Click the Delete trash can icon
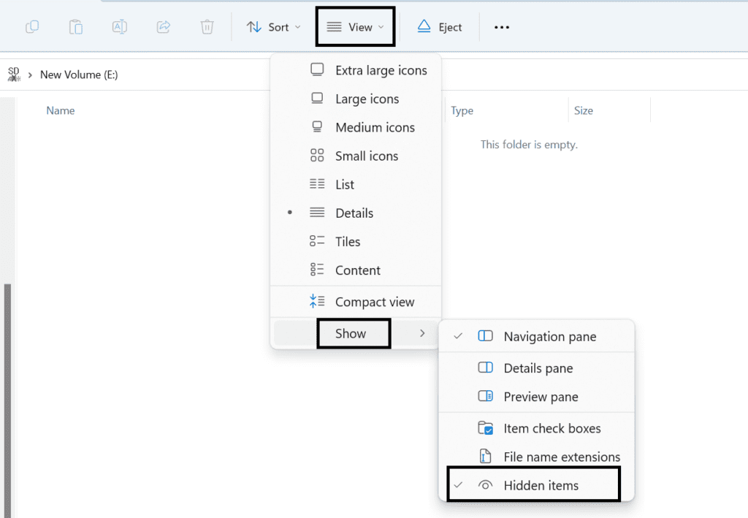The height and width of the screenshot is (518, 748). click(207, 27)
